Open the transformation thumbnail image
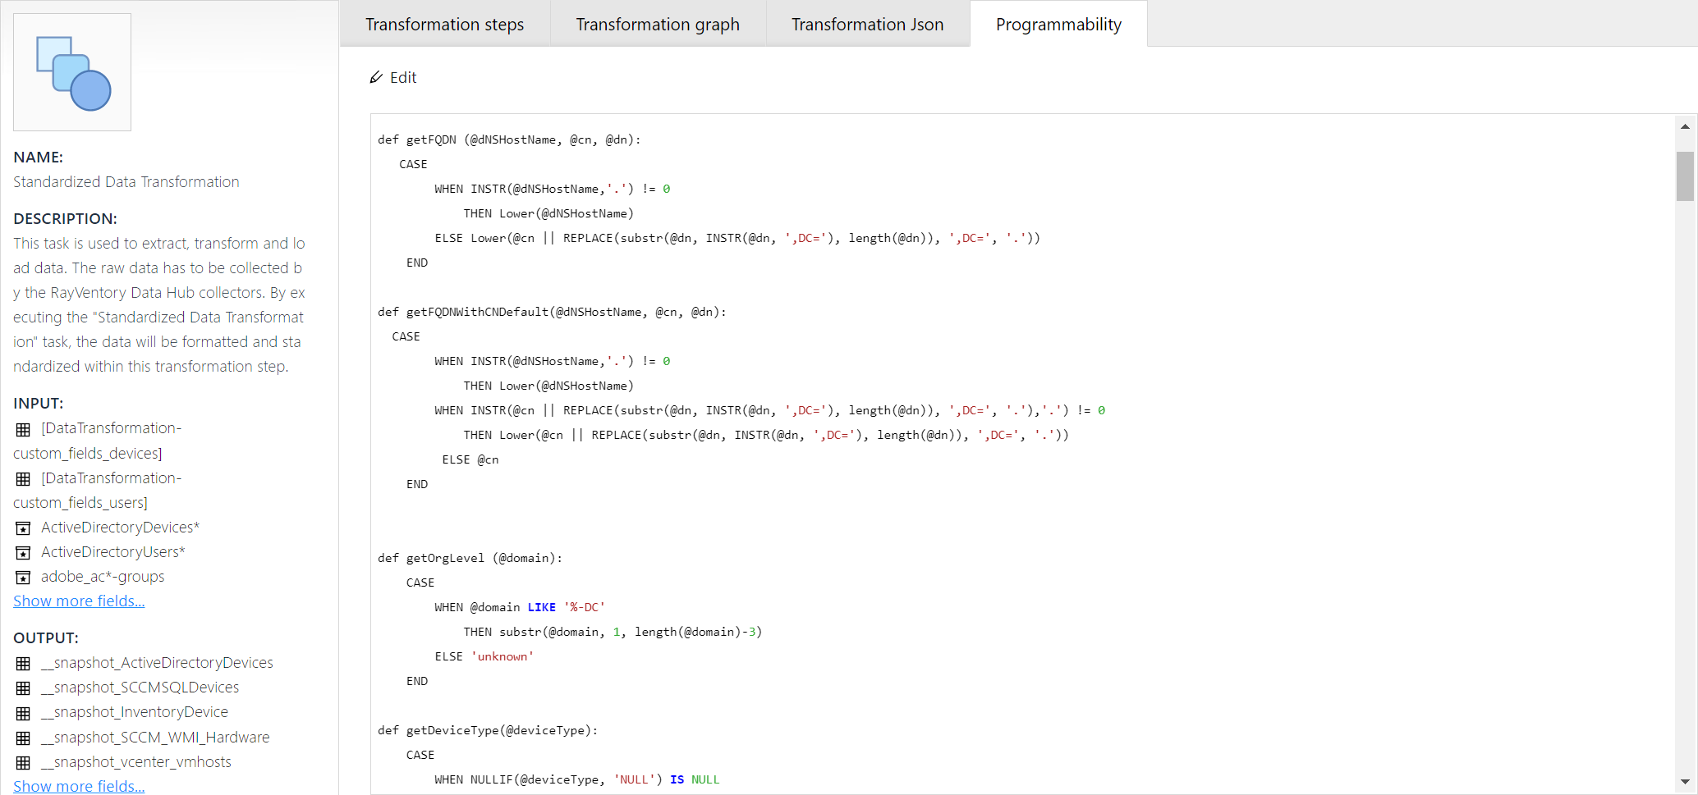The height and width of the screenshot is (795, 1698). point(71,71)
